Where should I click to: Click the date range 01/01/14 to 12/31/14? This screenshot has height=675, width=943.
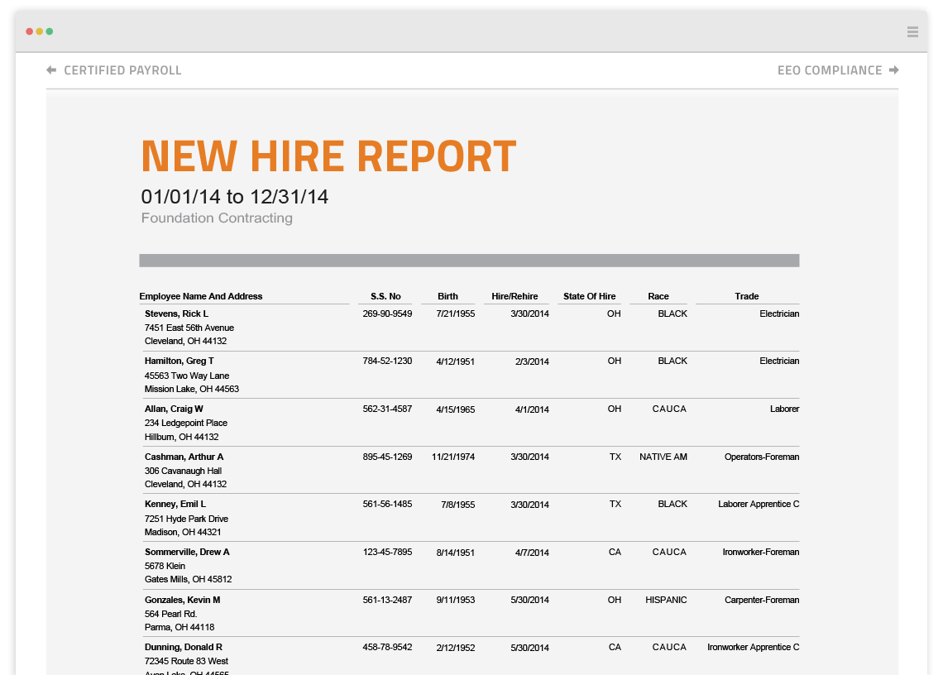coord(234,197)
